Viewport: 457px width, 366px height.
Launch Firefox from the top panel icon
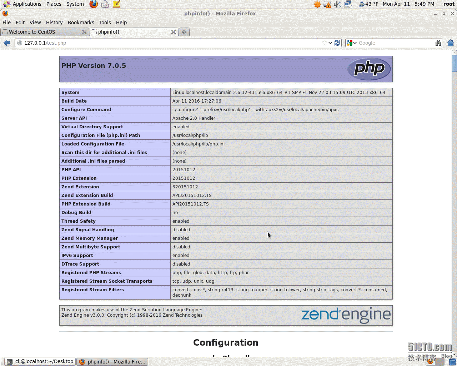(x=94, y=4)
